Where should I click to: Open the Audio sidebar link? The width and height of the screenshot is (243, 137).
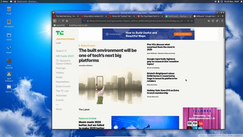59,77
